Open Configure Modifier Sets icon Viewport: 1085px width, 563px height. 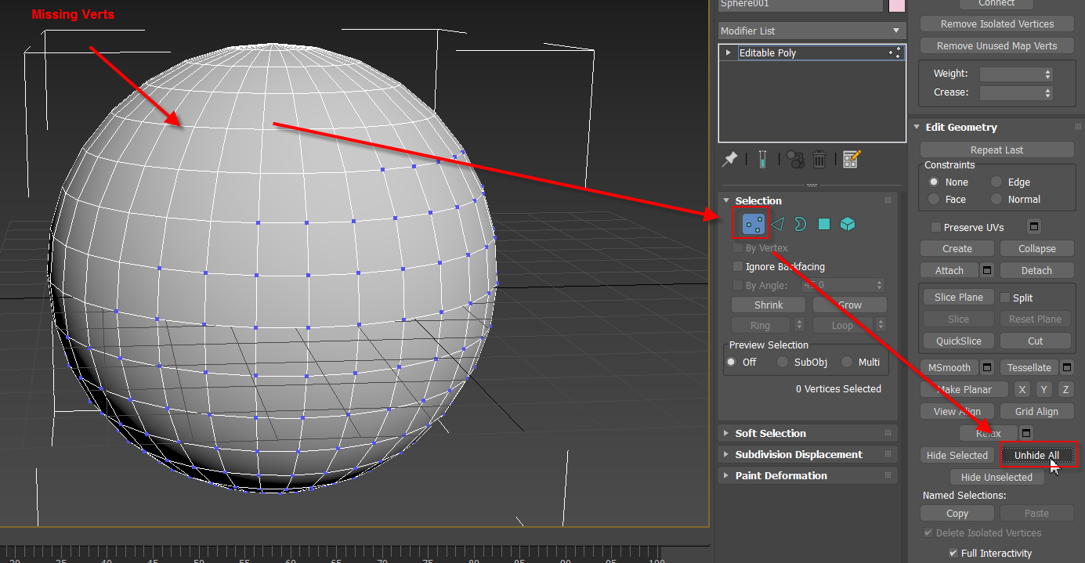[x=852, y=160]
